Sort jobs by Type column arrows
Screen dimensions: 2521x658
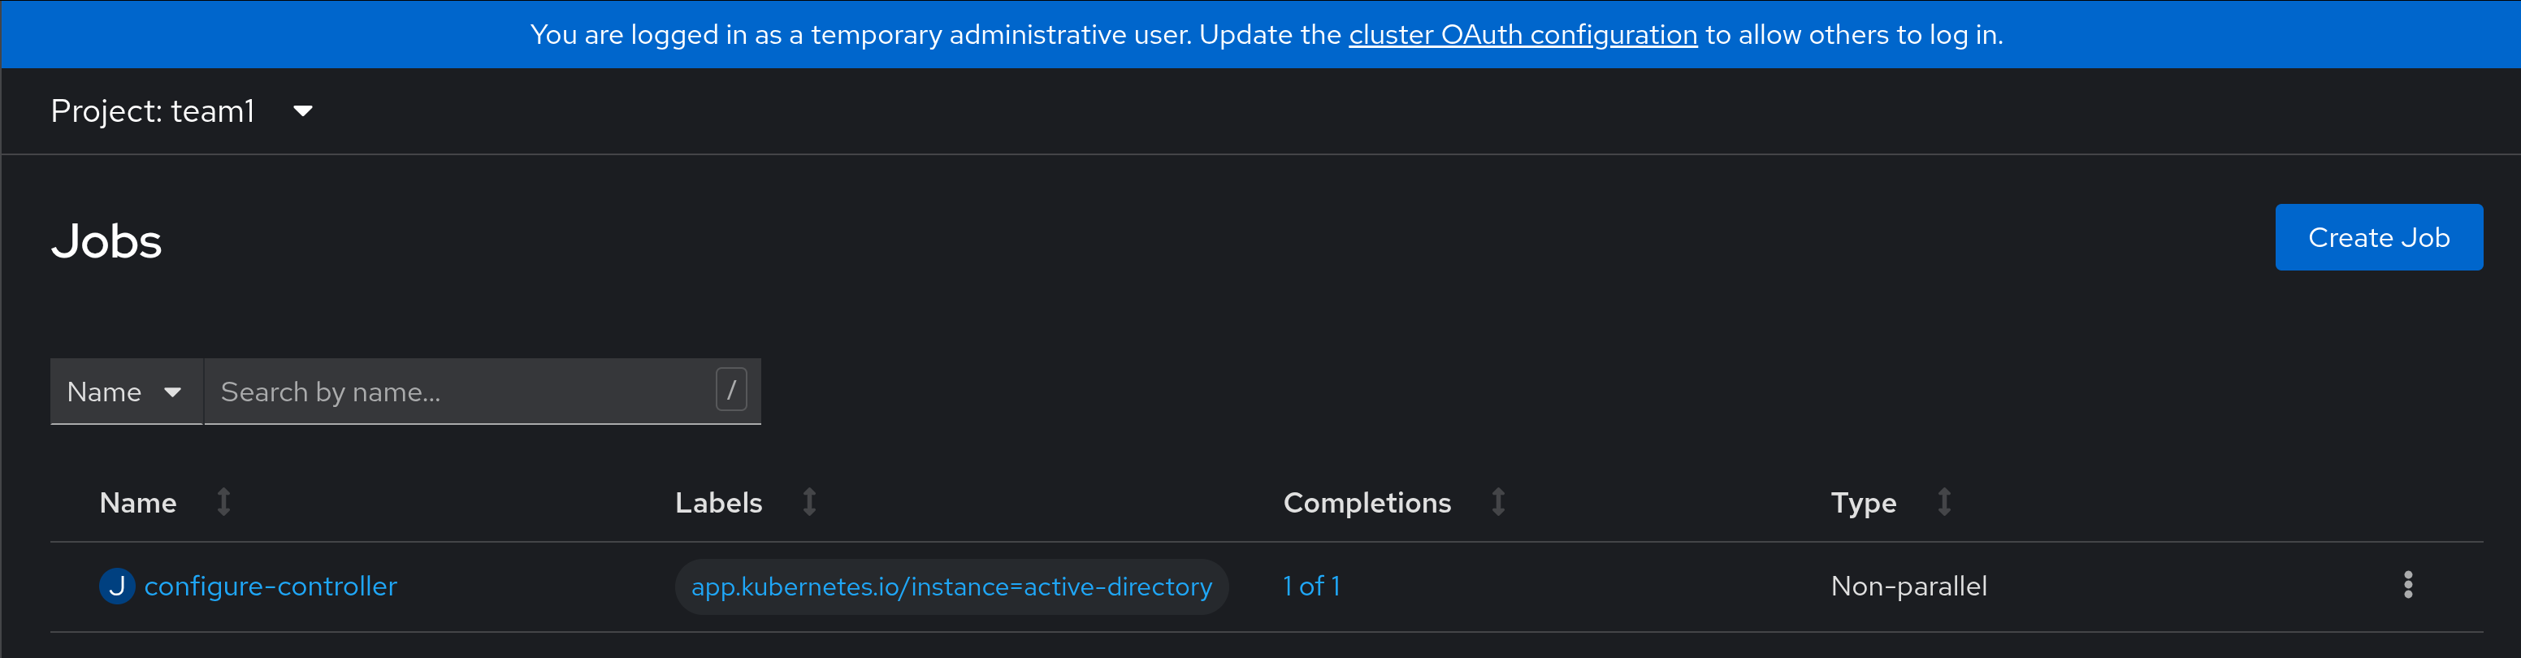[1945, 502]
